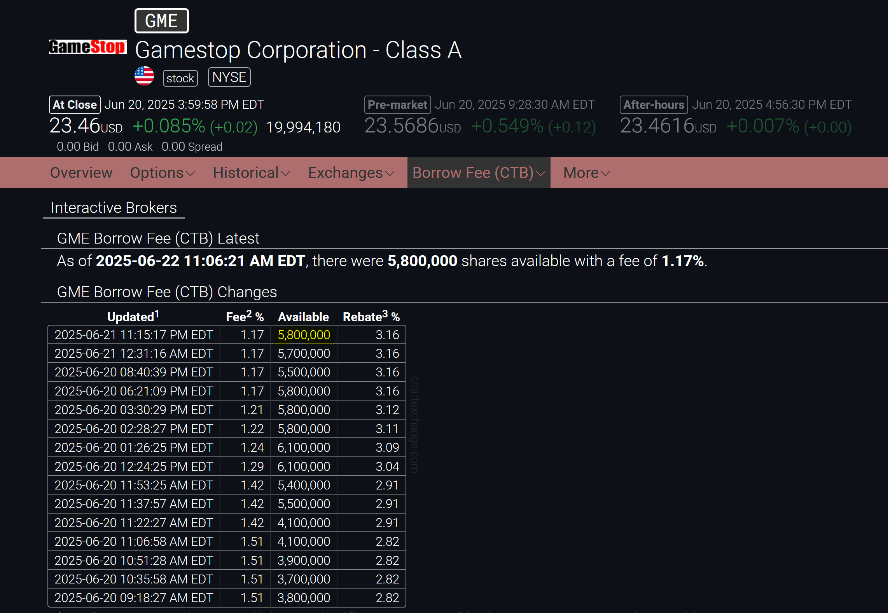The image size is (888, 613).
Task: Select the row 2025-06-20 11:06:58 AM EDT
Action: 227,542
